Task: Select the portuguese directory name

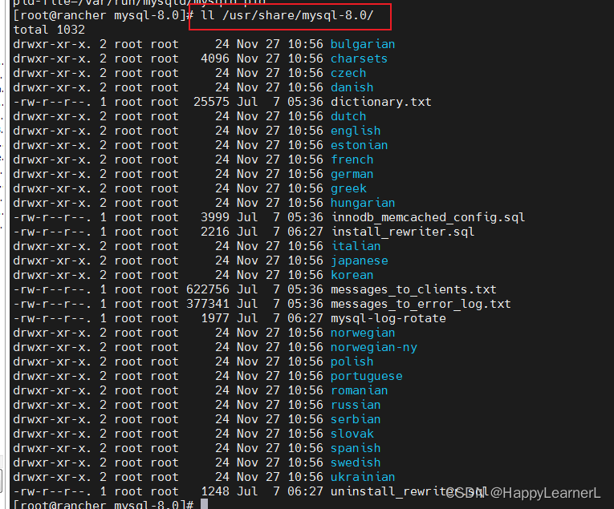Action: [367, 377]
